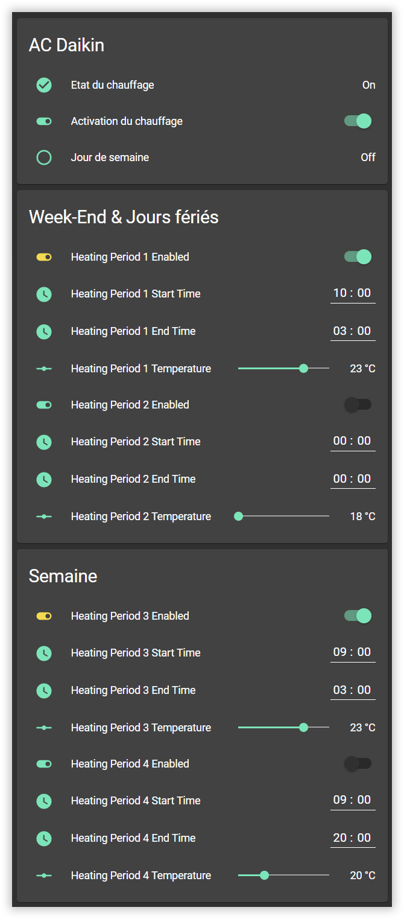The height and width of the screenshot is (919, 404).
Task: Click the slider icon beside Heating Period 4 Temperature
Action: coord(44,876)
